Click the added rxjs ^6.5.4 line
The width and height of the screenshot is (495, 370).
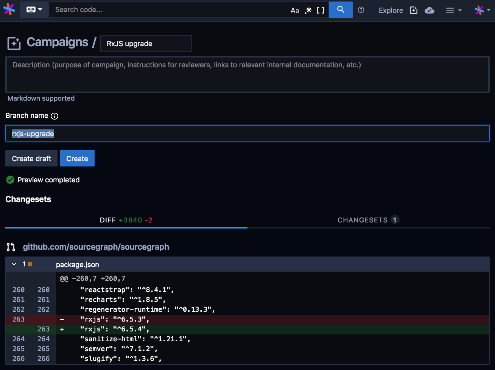[247, 329]
